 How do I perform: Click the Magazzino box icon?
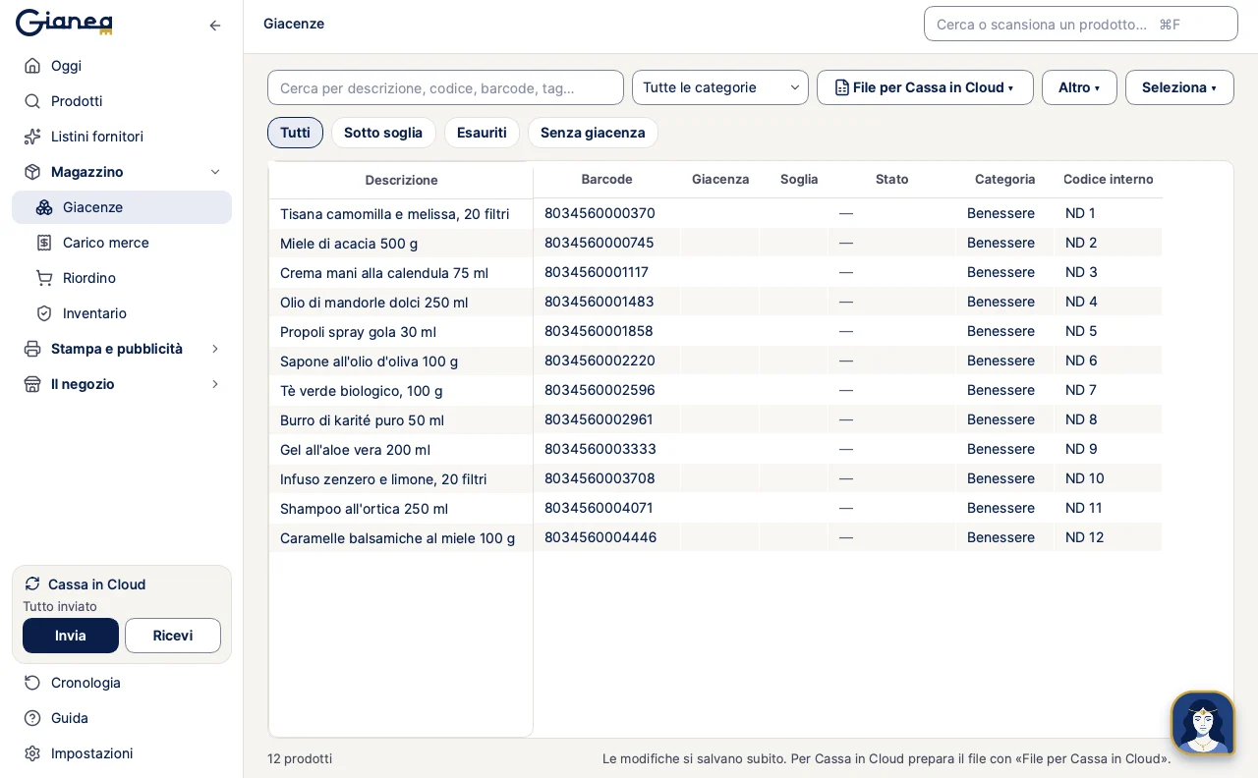[x=32, y=172]
